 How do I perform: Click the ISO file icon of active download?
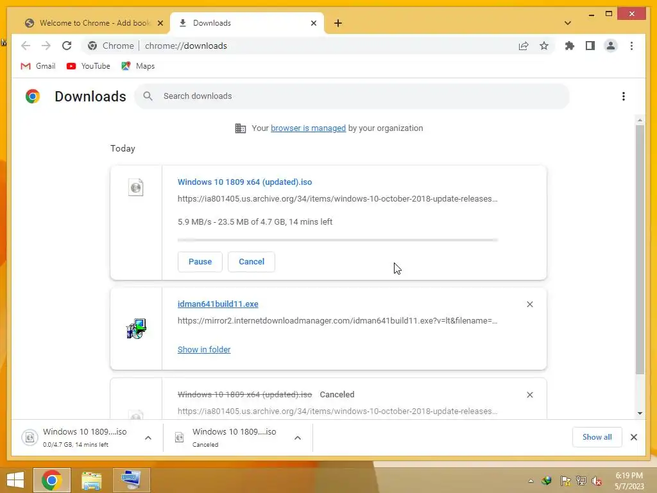coord(136,187)
